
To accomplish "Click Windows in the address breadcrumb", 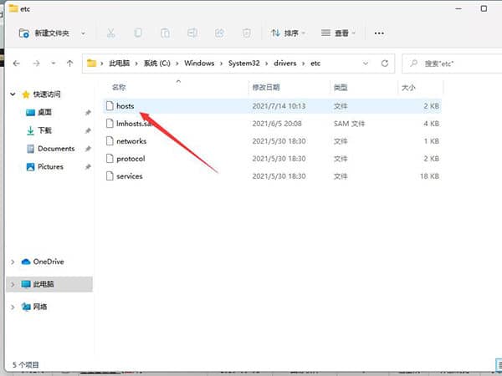I will tap(199, 64).
